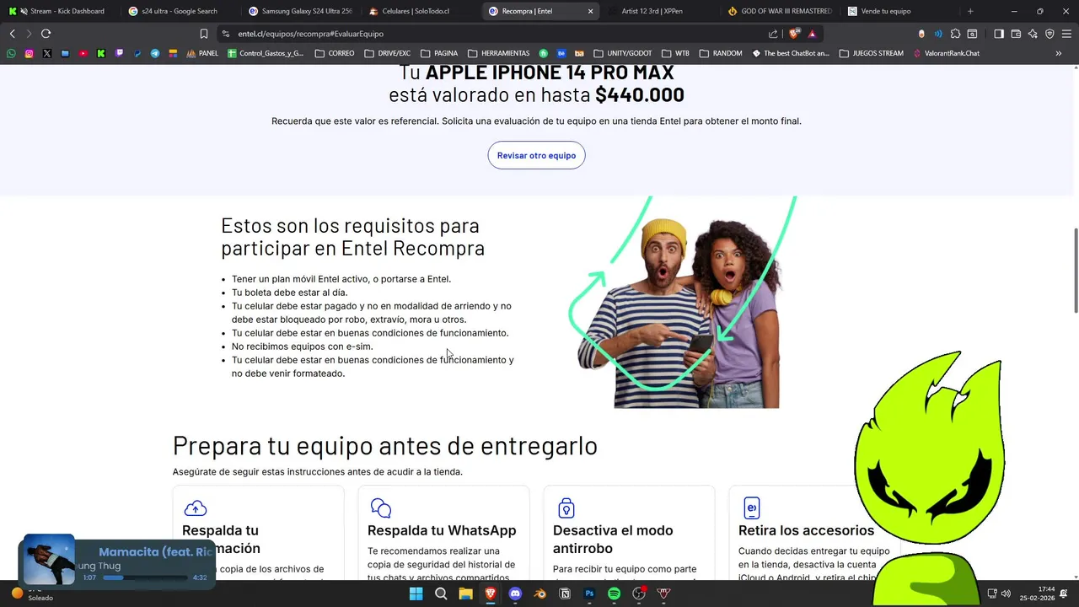Open the UNITY/GODOT bookmarks folder

623,53
